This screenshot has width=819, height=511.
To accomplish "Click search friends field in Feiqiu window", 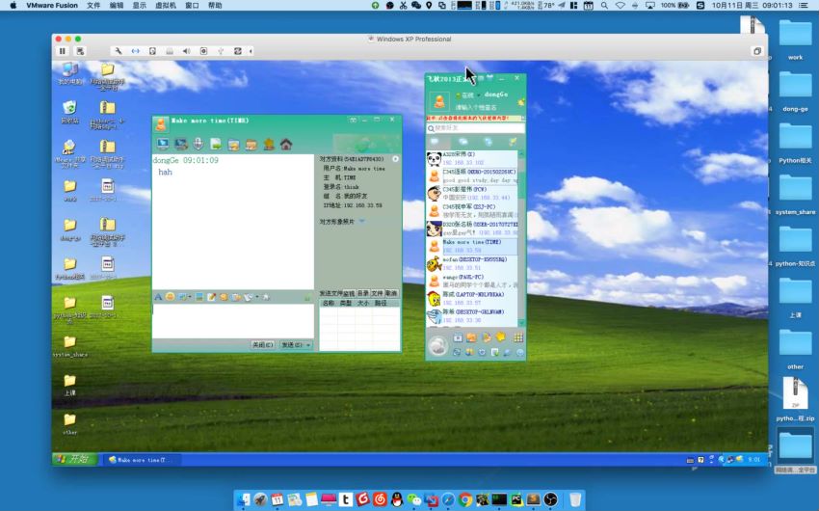I will (x=475, y=128).
